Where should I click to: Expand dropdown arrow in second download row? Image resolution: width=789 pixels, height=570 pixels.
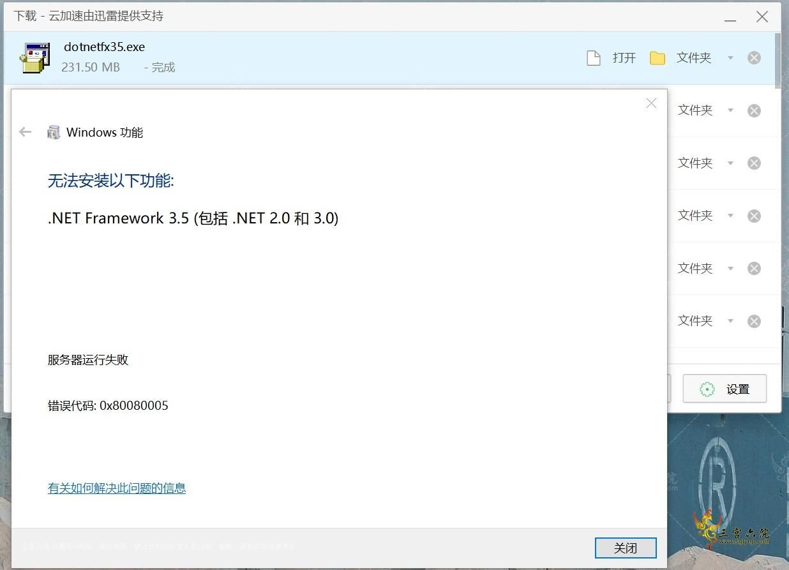[730, 110]
